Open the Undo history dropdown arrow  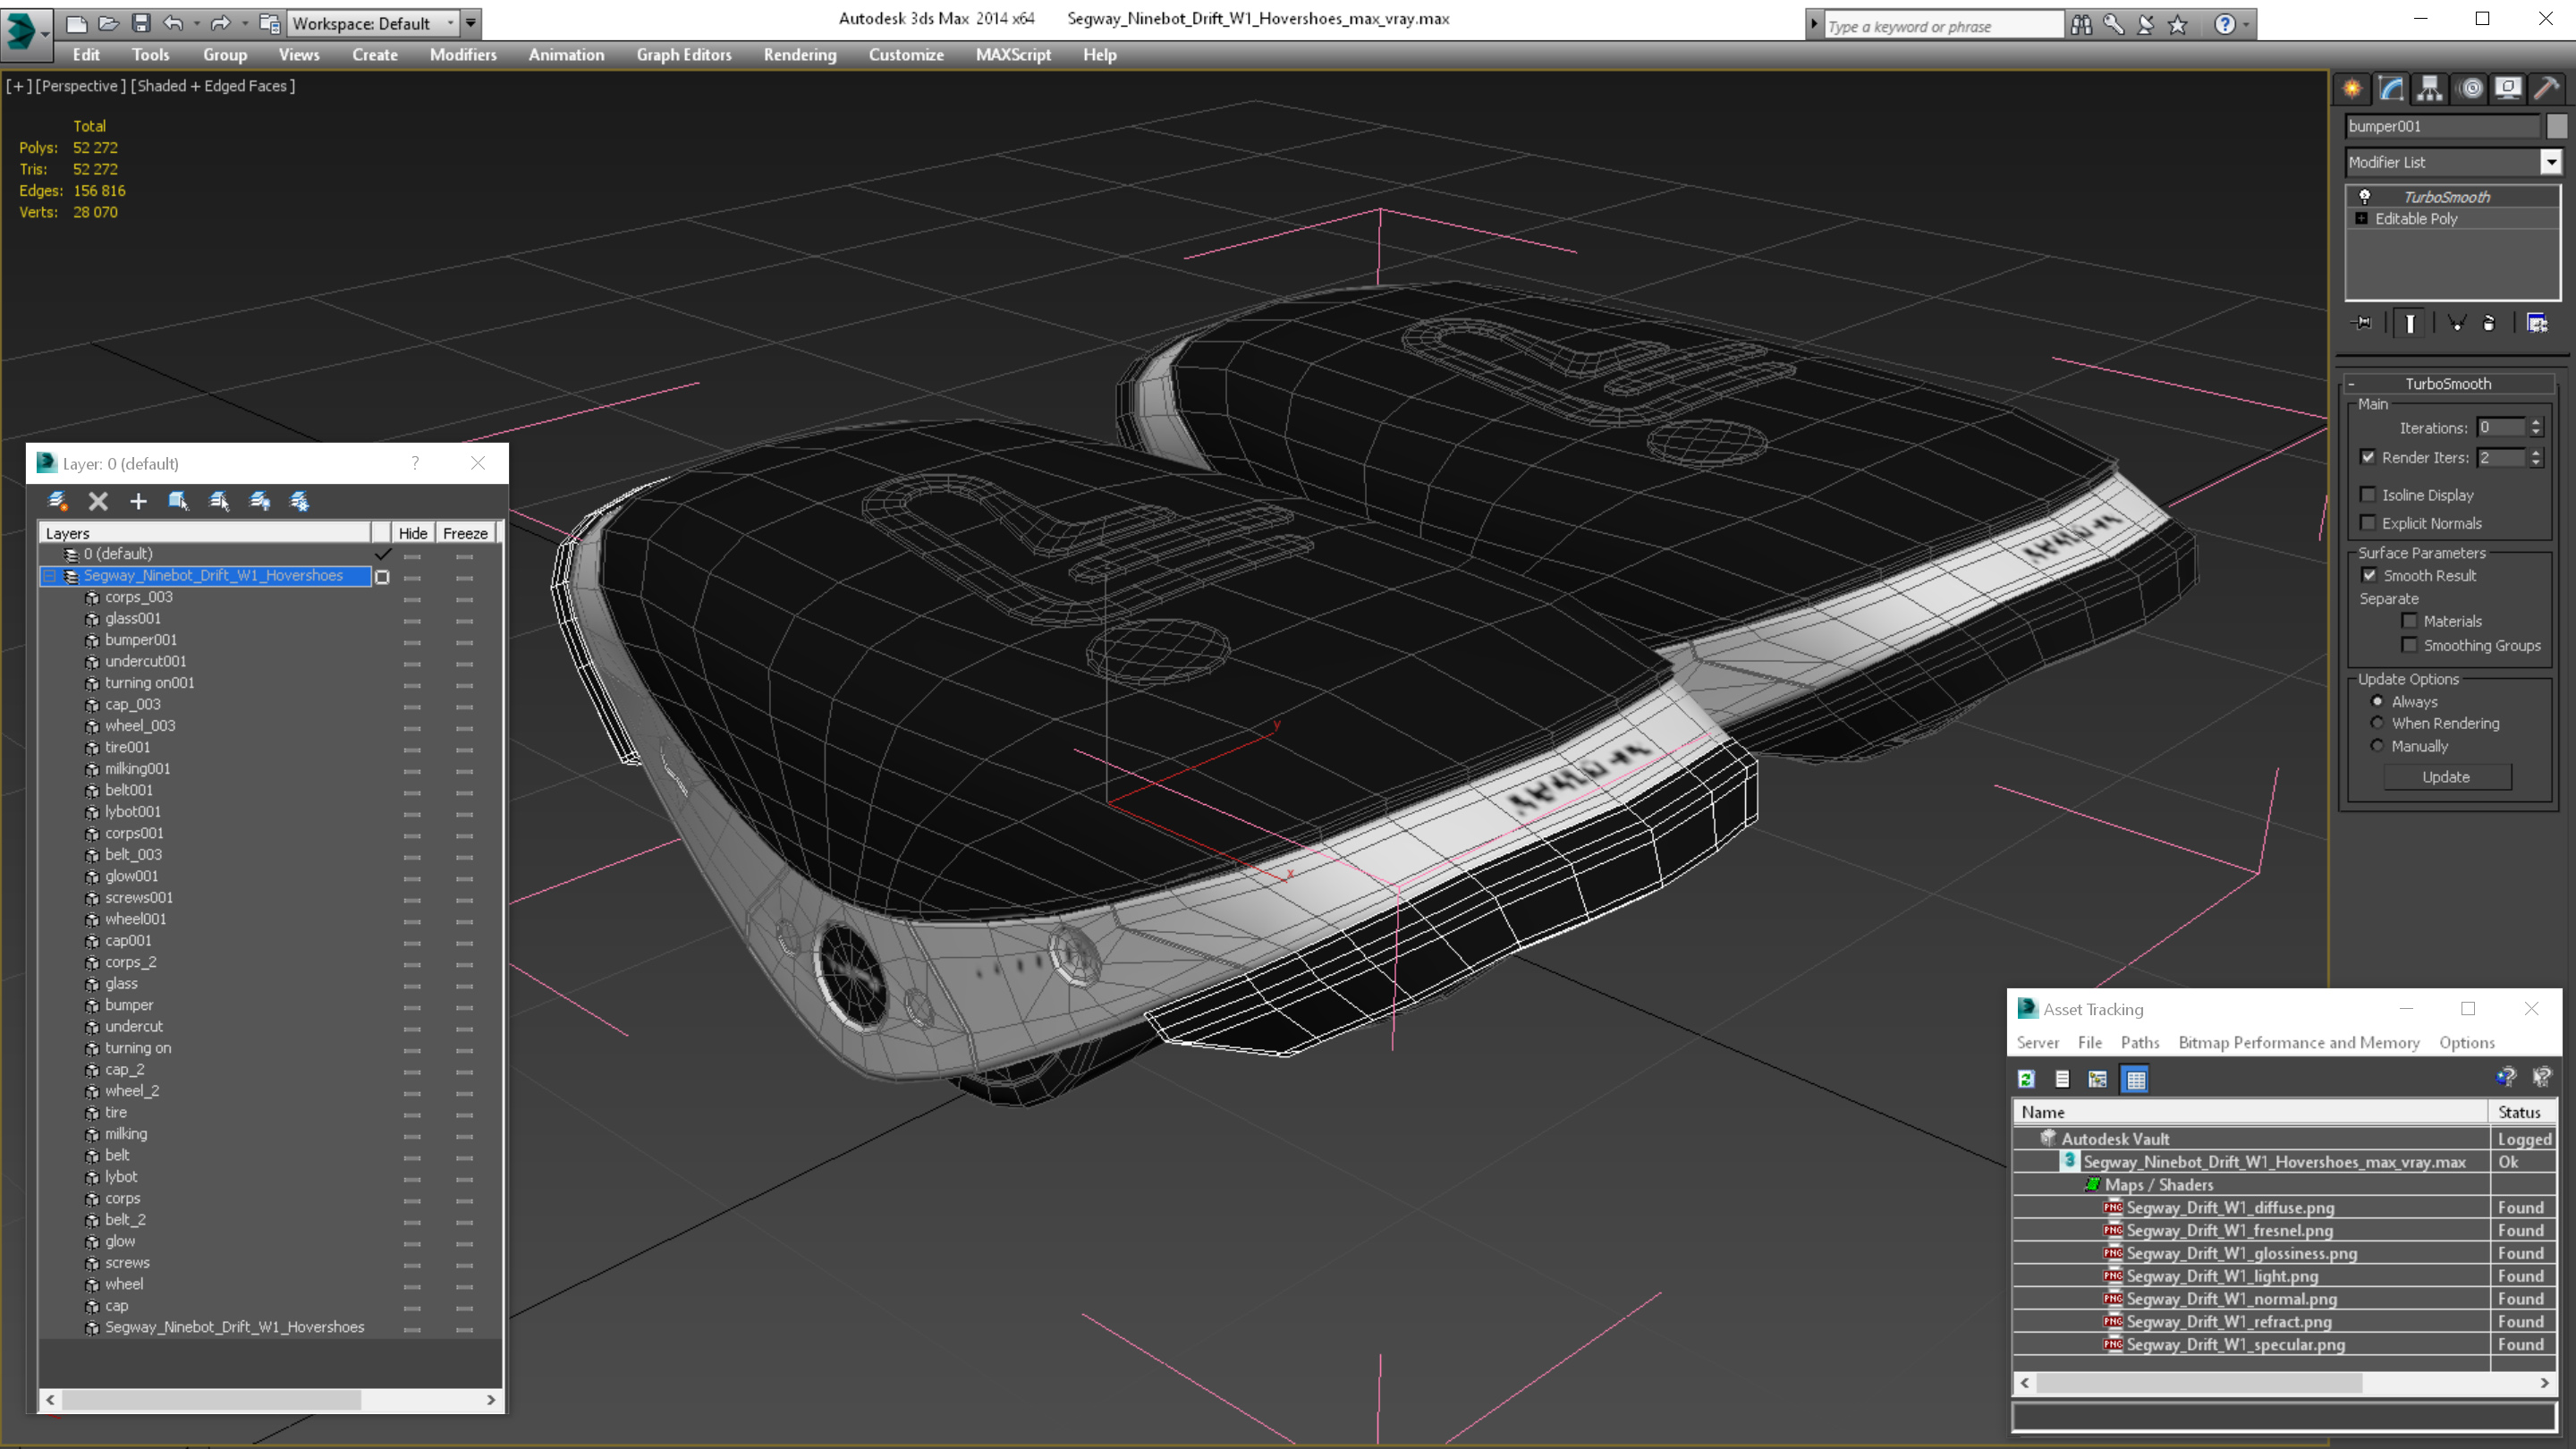click(x=196, y=23)
